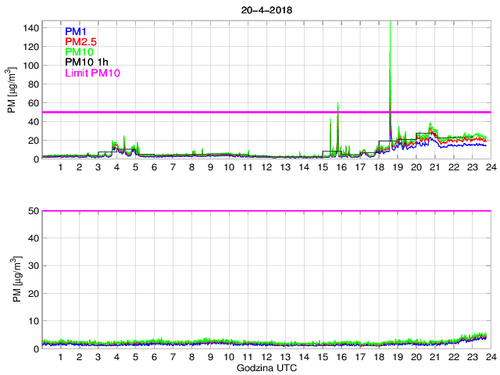This screenshot has height=375, width=500.
Task: Click the 60 tick on upper y-axis
Action: [32, 103]
